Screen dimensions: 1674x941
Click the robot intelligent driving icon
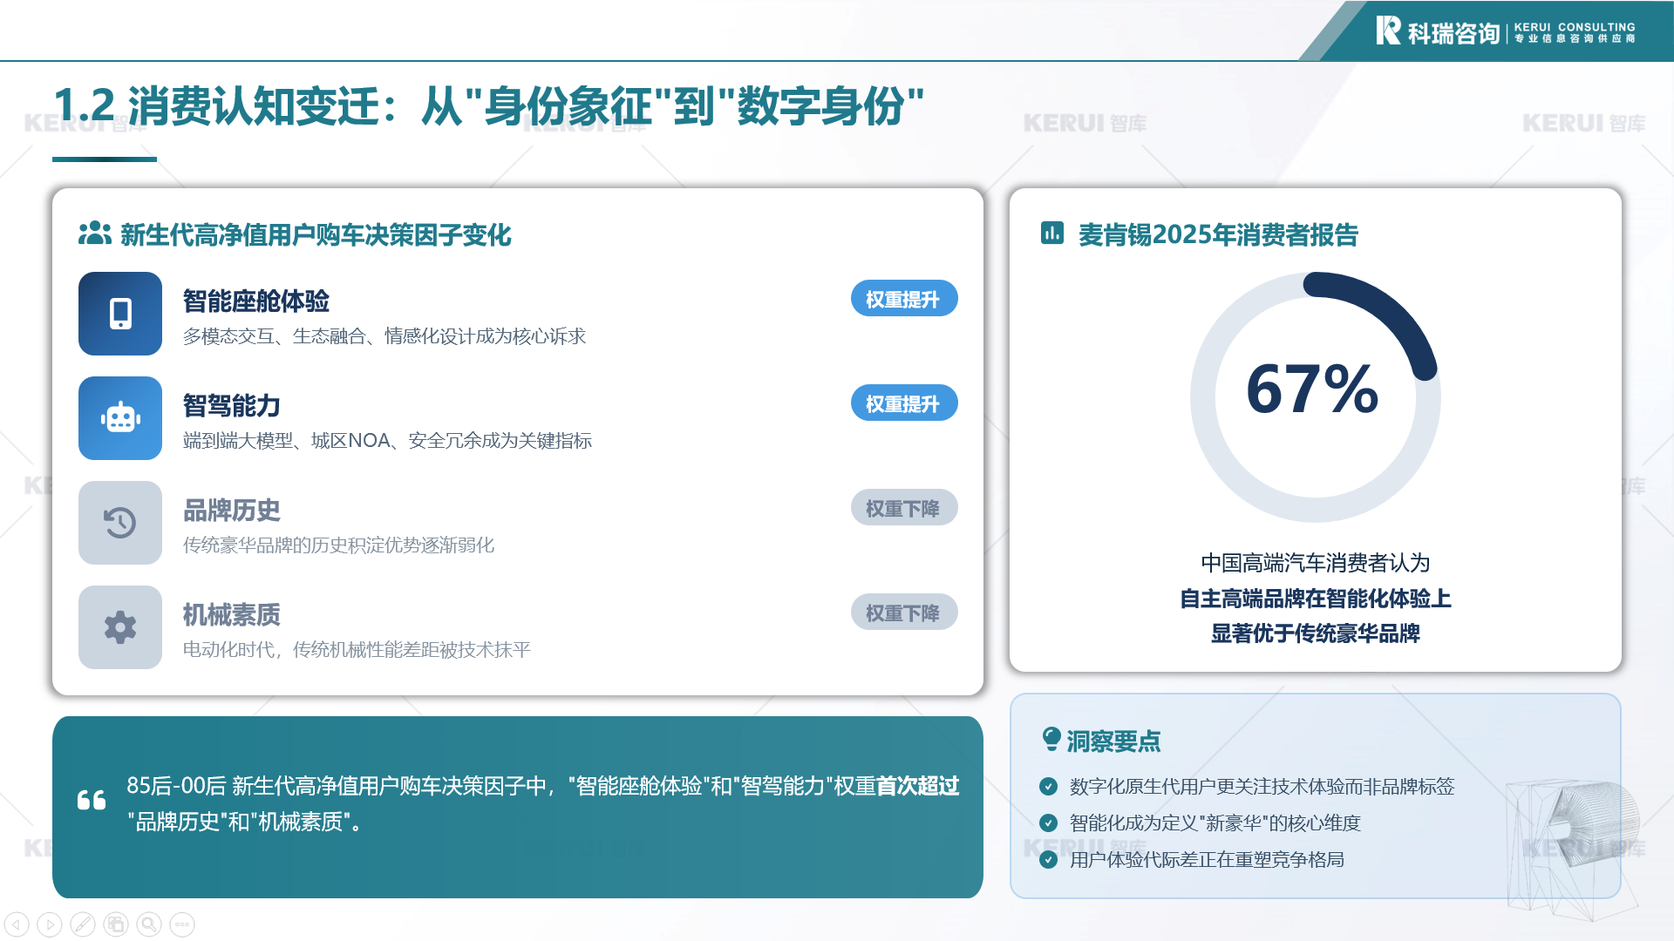coord(120,418)
